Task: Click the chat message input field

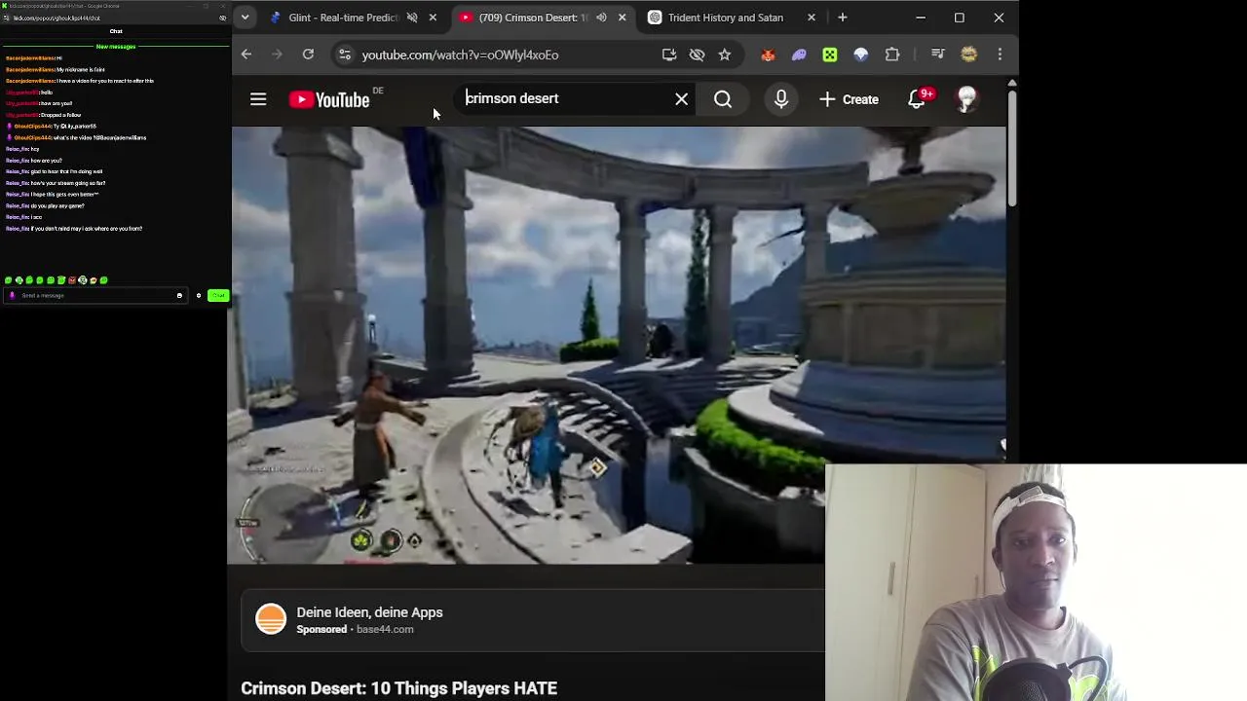Action: click(95, 295)
